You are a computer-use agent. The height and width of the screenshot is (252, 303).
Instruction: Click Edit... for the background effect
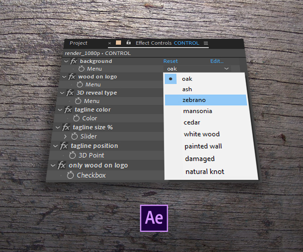pos(217,61)
